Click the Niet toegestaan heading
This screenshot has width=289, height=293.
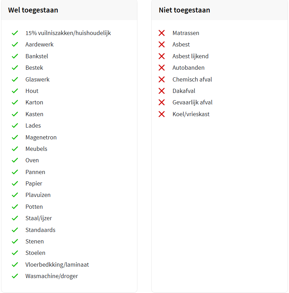(x=184, y=10)
